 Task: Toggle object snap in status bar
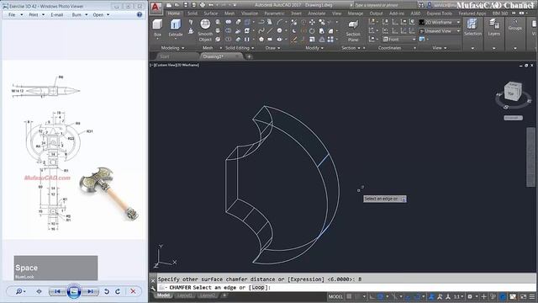416,296
